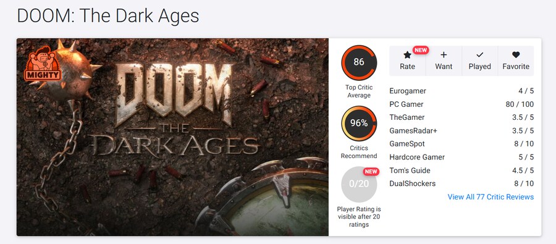Click the DOOM: The Dark Ages page title
The height and width of the screenshot is (244, 556).
107,16
